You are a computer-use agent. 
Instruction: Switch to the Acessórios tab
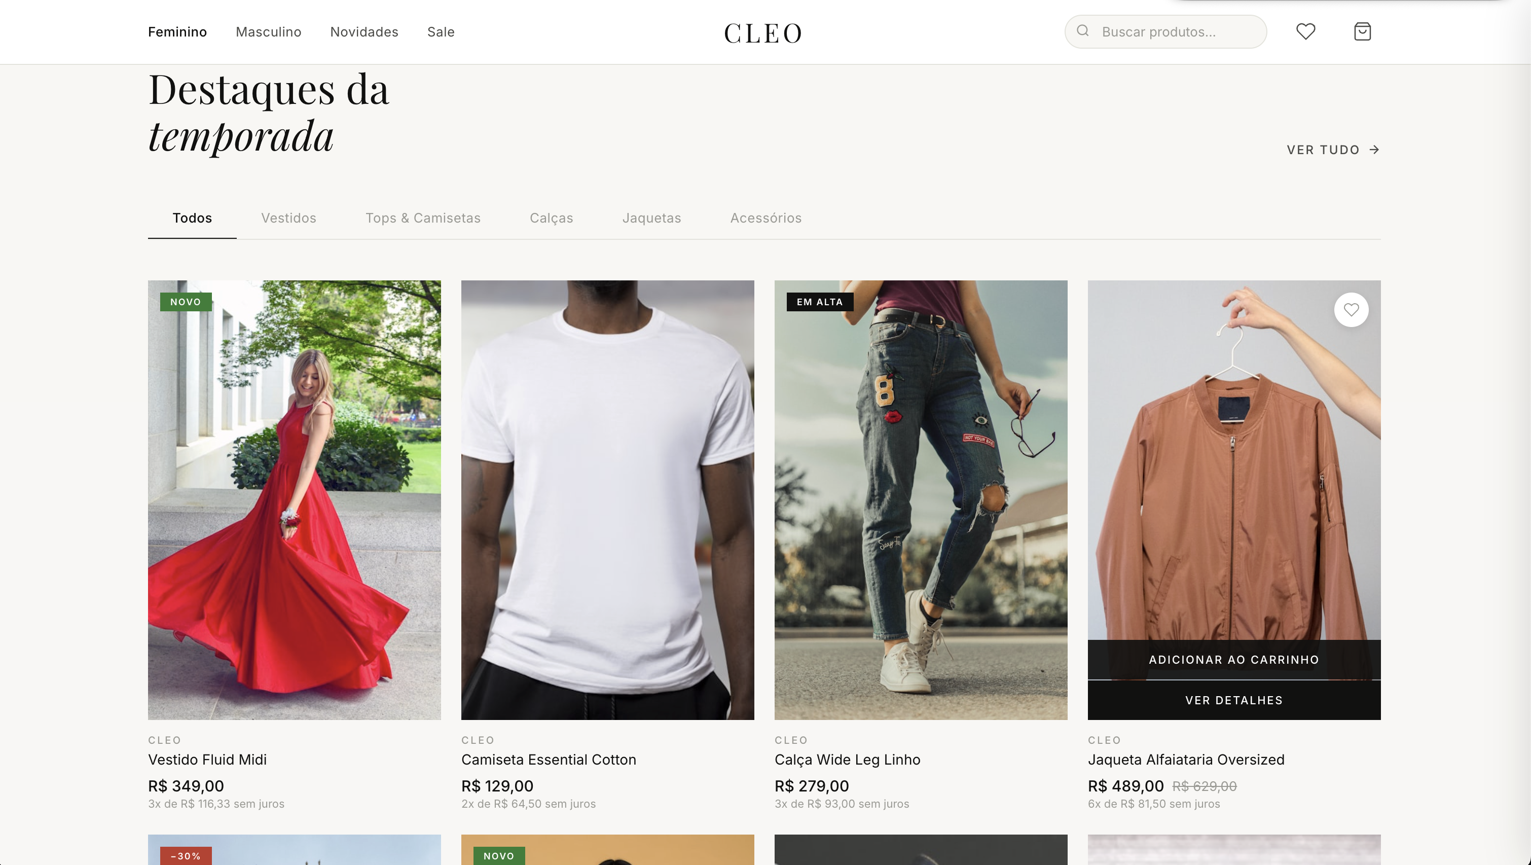(x=766, y=218)
